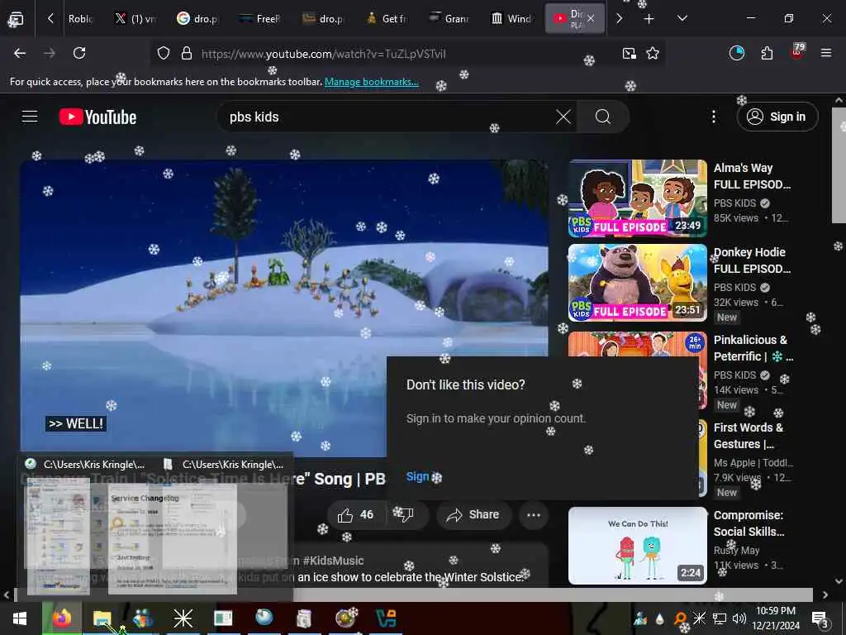This screenshot has width=846, height=635.
Task: Switch to the Grann tab
Action: (449, 19)
